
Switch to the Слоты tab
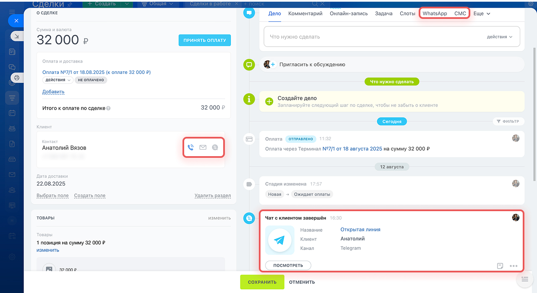pyautogui.click(x=407, y=13)
